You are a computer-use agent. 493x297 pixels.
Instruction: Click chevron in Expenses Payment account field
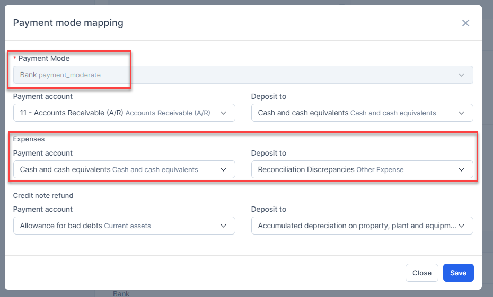223,169
